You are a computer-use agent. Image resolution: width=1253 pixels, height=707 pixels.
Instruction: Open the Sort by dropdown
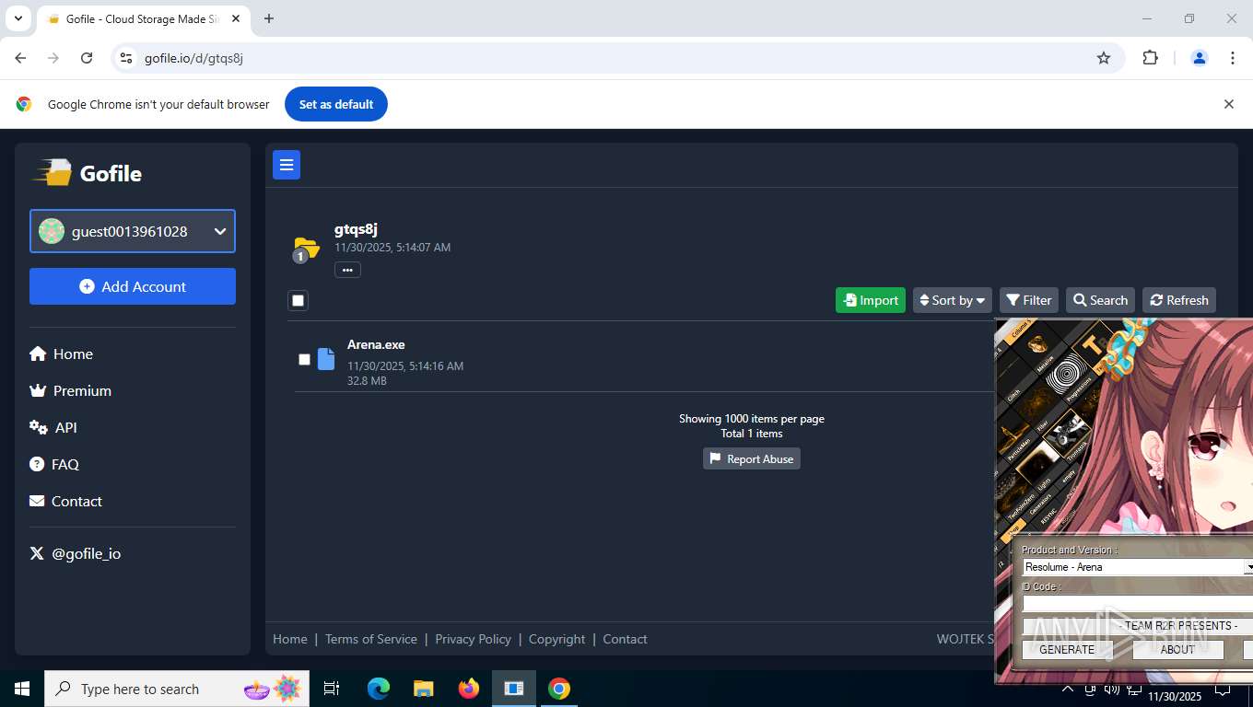pyautogui.click(x=953, y=300)
